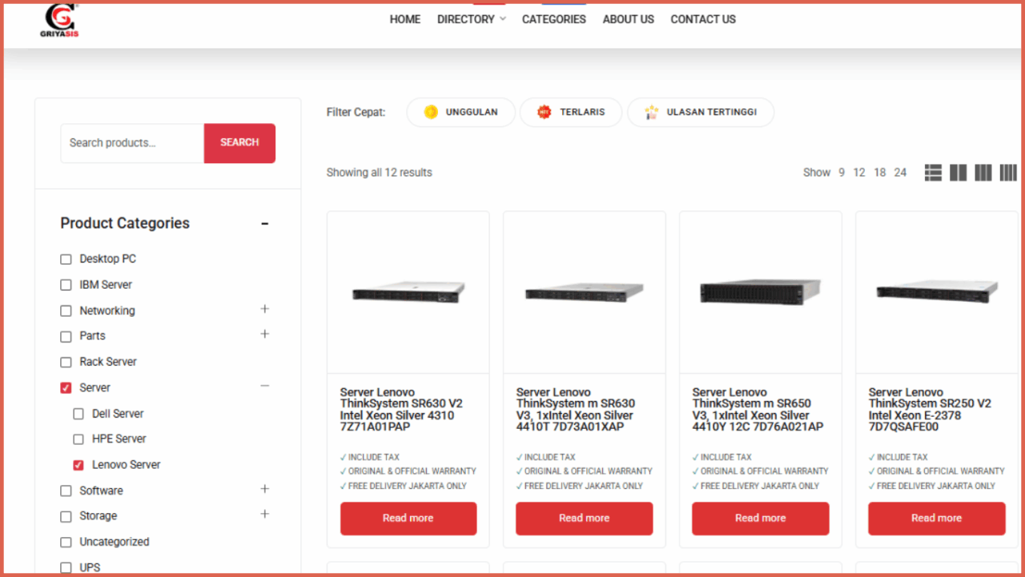
Task: Tick the Dell Server checkbox
Action: (x=78, y=414)
